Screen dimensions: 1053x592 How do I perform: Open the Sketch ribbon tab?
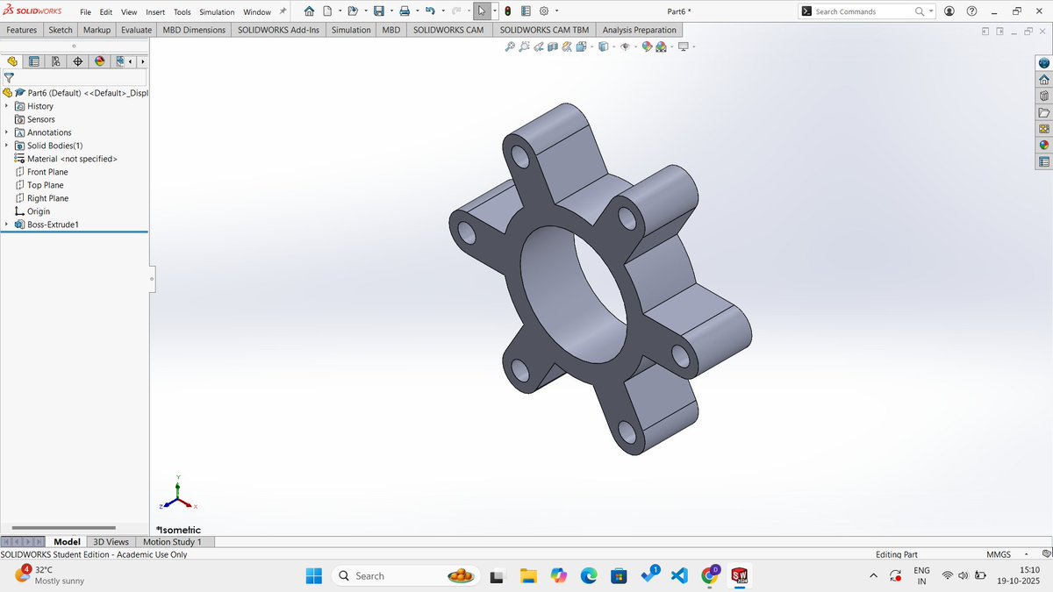[x=61, y=30]
